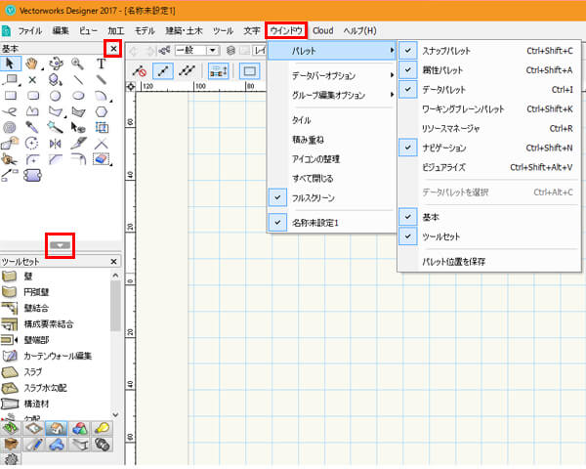Open the lightbulb Visualization tool set
Screen dimensions: 586x469
click(x=102, y=428)
